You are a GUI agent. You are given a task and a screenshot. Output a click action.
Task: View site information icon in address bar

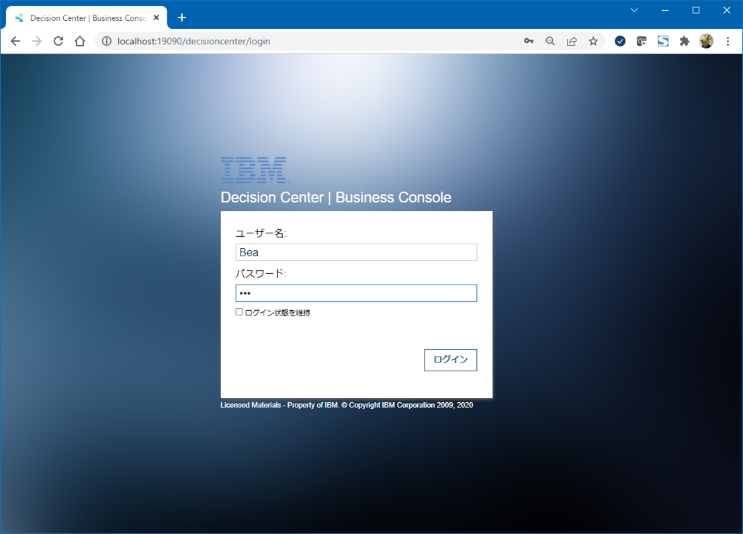pos(107,41)
